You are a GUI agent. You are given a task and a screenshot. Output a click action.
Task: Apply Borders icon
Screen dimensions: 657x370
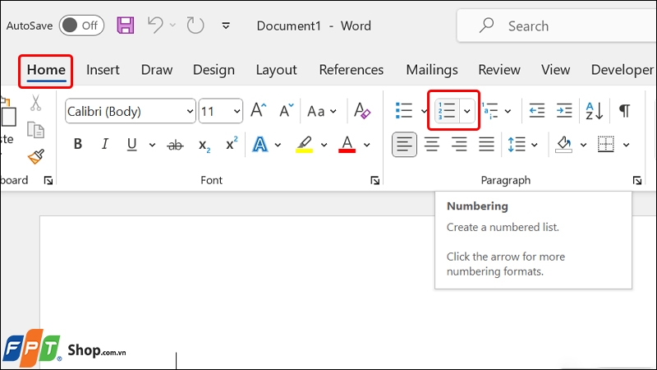click(x=606, y=145)
